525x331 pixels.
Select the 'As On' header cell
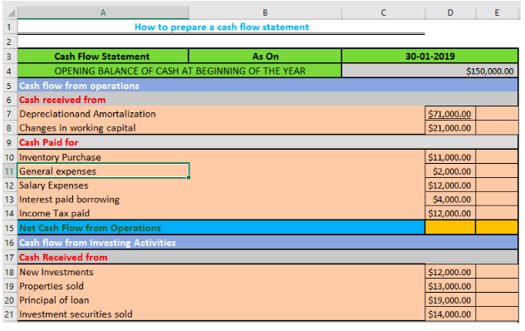[265, 56]
